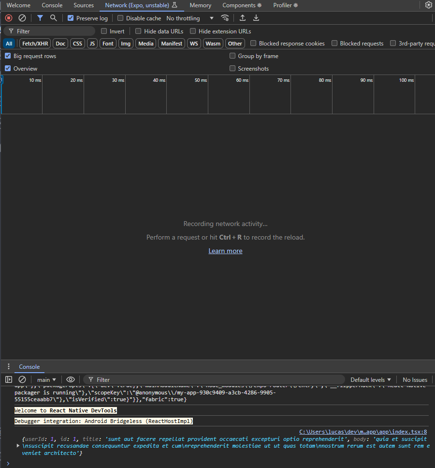Screen dimensions: 435x468
Task: Create live expression eye icon
Action: click(x=71, y=379)
